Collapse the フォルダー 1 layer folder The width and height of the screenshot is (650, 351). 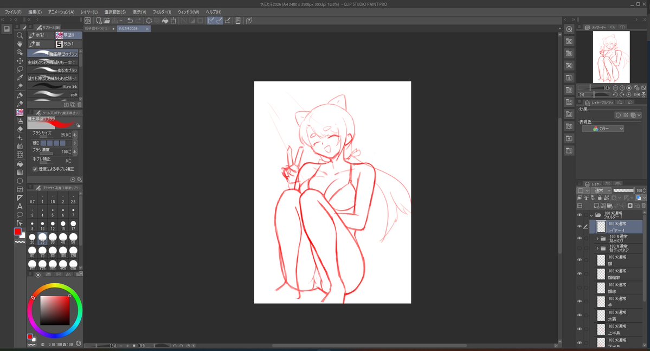pos(591,215)
